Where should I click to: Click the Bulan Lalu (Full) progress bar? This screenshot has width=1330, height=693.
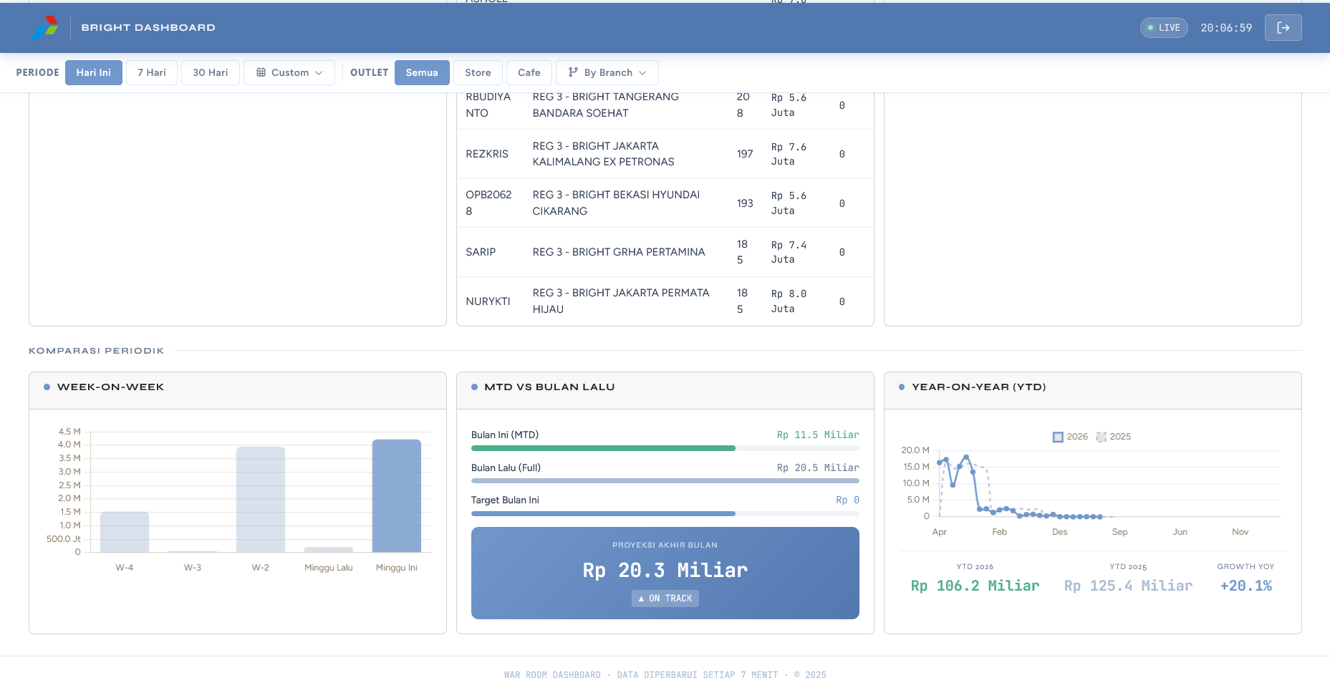tap(665, 481)
